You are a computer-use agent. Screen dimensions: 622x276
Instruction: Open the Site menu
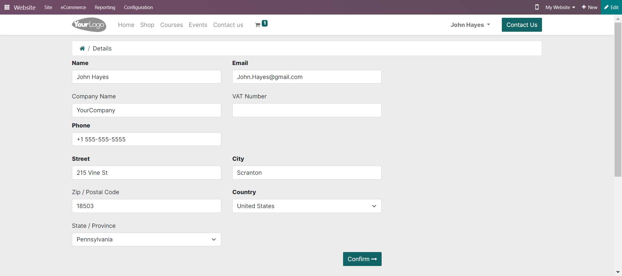click(x=48, y=7)
